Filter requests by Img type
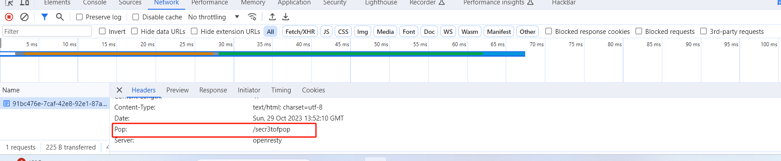The width and height of the screenshot is (781, 161). click(362, 32)
